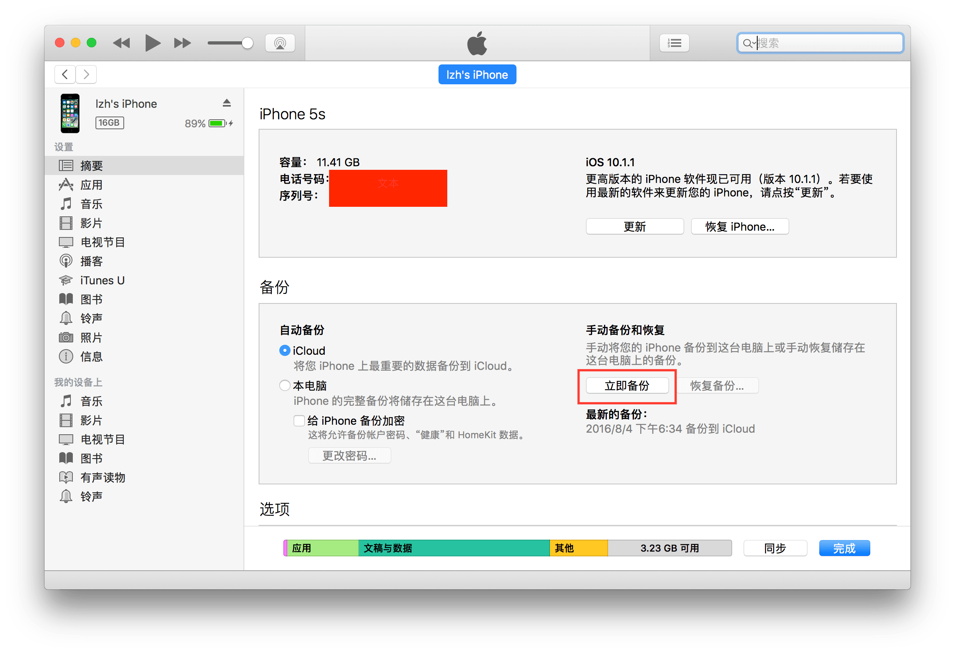Click 立即备份 back up now button
Viewport: 955px width, 653px height.
[x=627, y=385]
